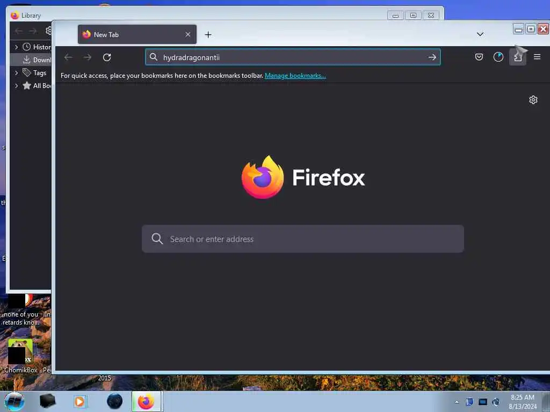Expand History in the Library window
This screenshot has width=550, height=412.
point(16,47)
